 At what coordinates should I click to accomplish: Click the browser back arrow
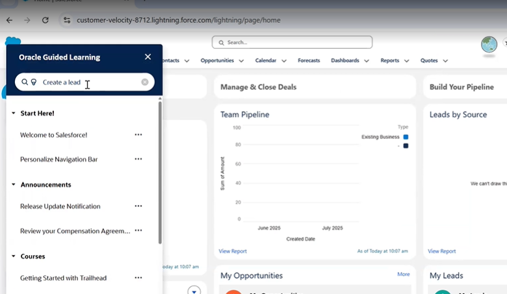pyautogui.click(x=9, y=20)
